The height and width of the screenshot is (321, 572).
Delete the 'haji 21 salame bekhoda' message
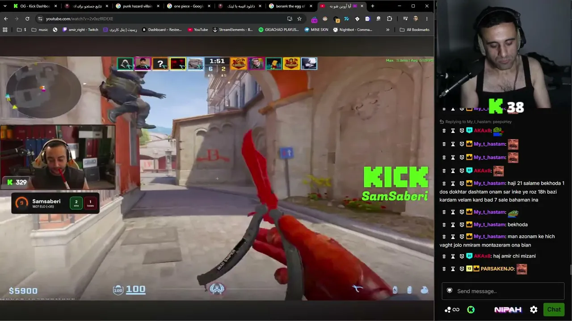[x=444, y=184]
